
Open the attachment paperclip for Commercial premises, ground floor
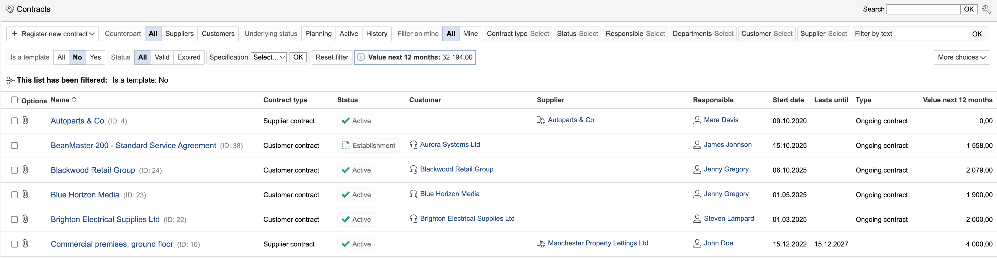[x=25, y=244]
